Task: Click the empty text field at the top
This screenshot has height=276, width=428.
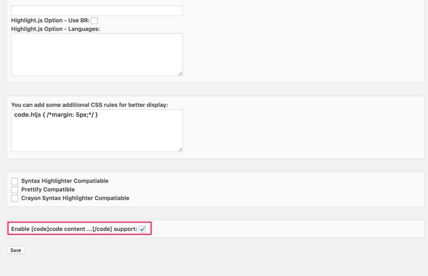Action: 97,10
